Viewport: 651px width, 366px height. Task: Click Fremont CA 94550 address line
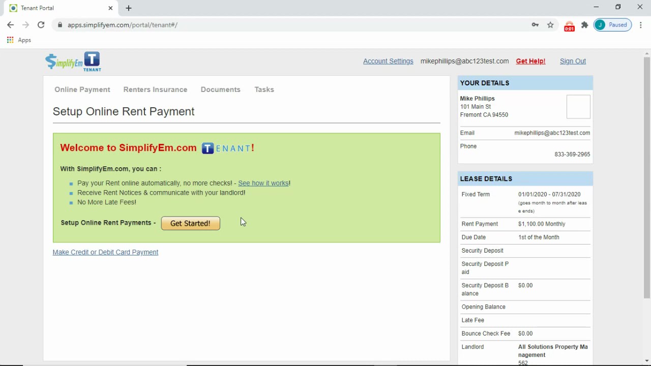(x=484, y=115)
